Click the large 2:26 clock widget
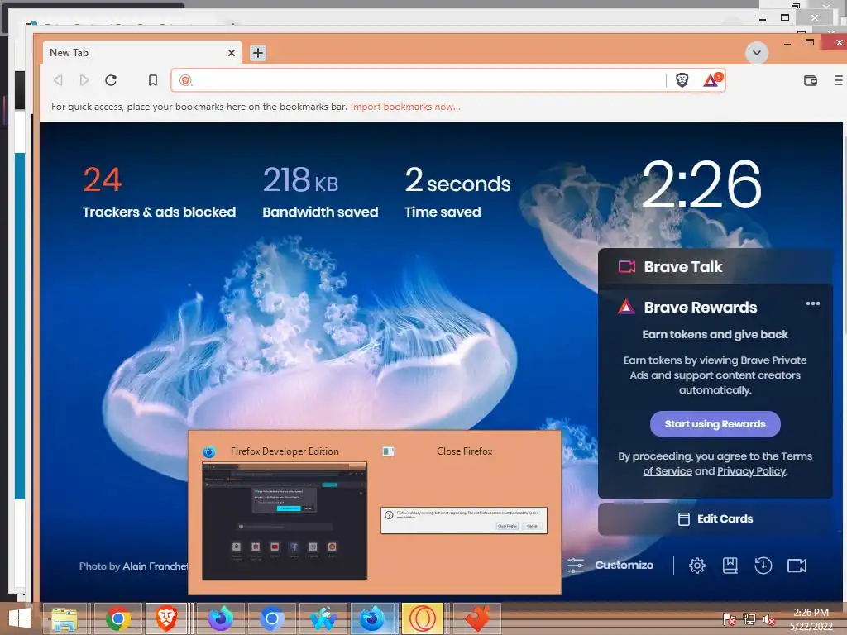 point(701,184)
